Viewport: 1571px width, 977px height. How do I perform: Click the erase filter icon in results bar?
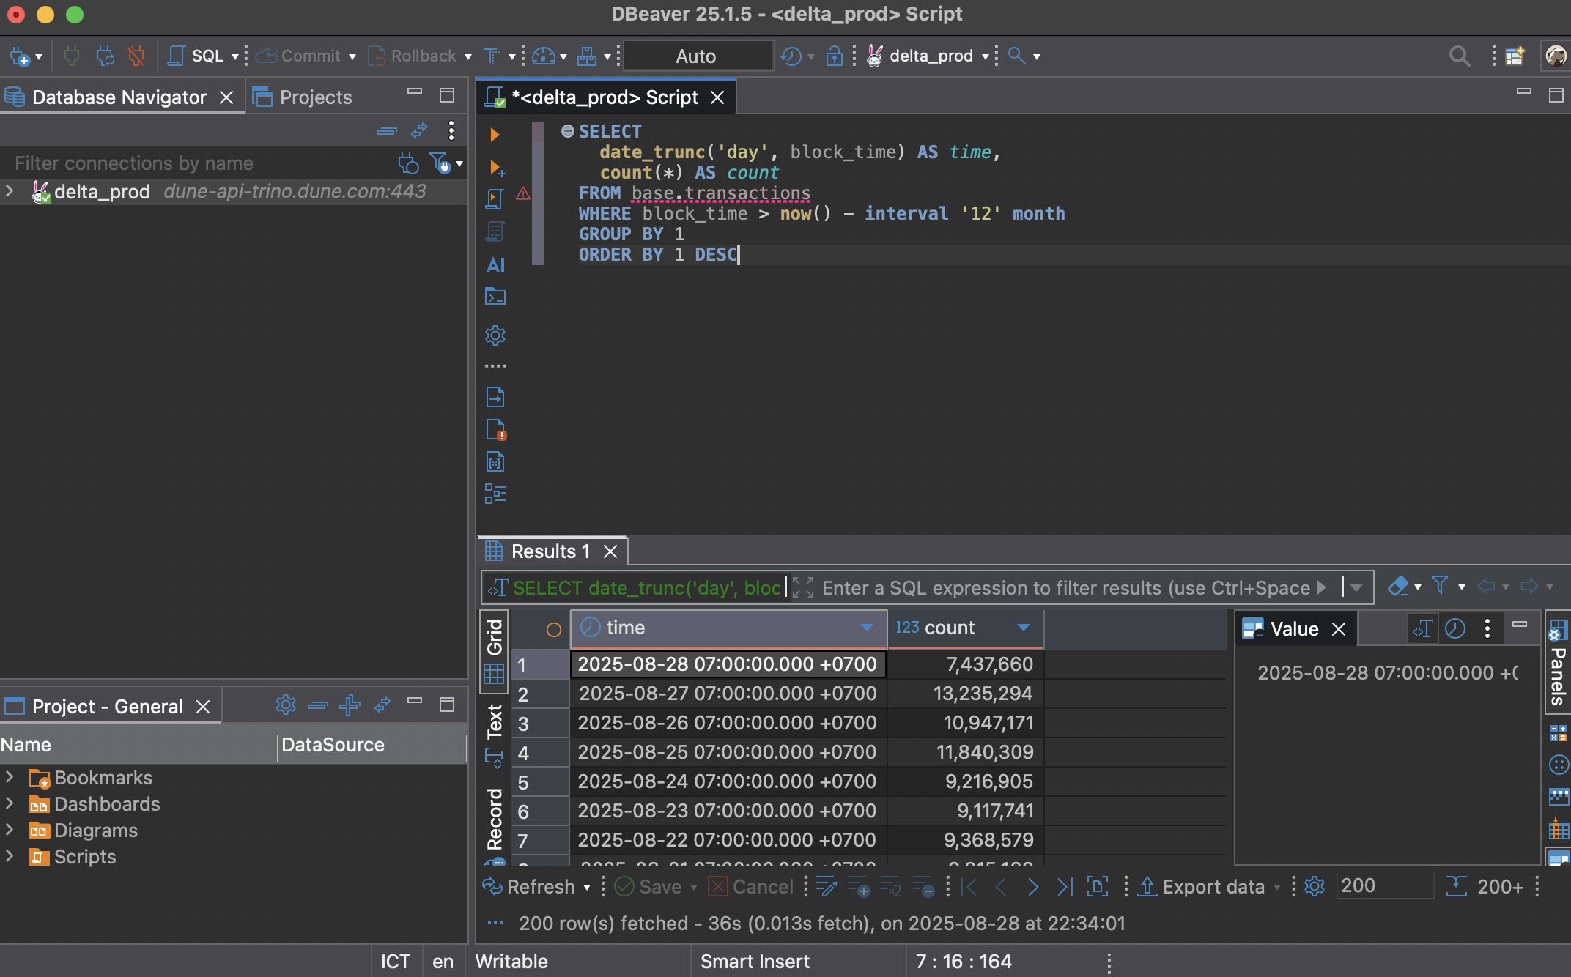click(x=1398, y=587)
